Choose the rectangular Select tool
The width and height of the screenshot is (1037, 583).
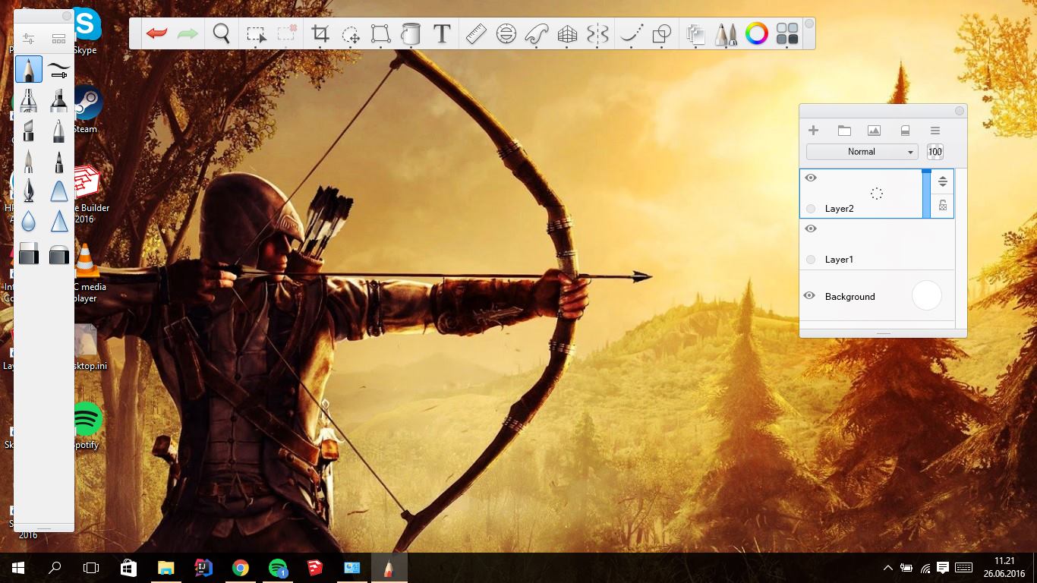256,34
